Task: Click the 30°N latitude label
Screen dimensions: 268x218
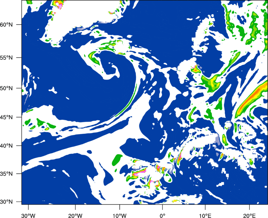Action: [6, 202]
